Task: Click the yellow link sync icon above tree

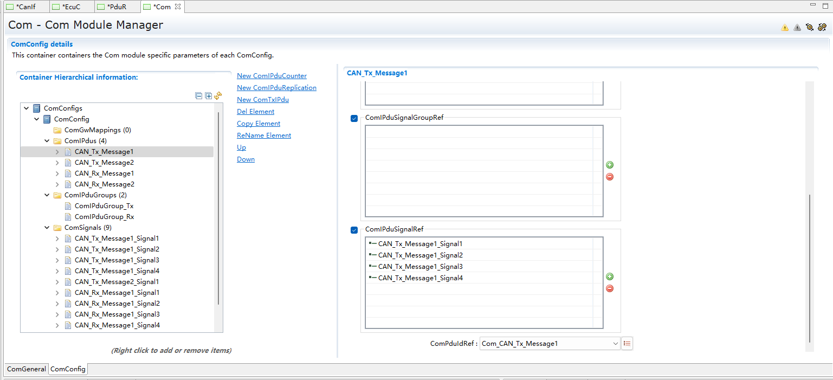Action: pyautogui.click(x=218, y=96)
